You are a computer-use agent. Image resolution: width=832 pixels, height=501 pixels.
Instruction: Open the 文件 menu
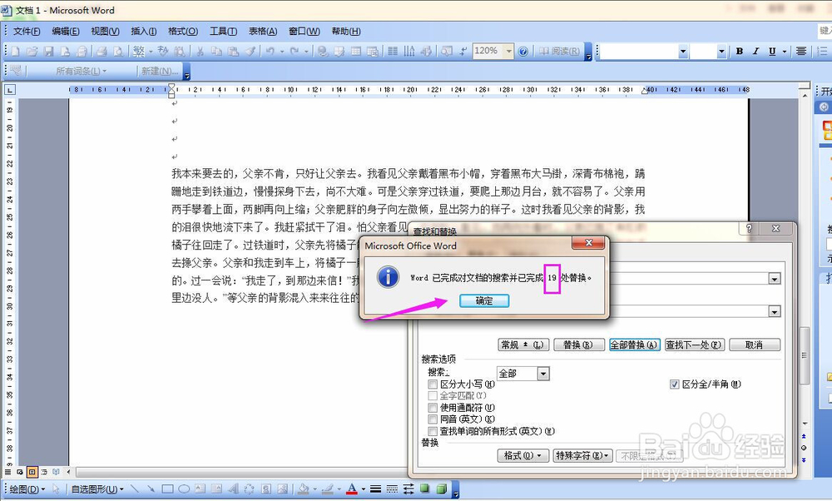click(27, 32)
